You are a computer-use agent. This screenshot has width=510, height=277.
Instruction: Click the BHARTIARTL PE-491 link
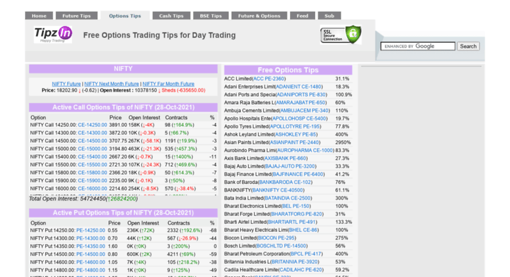(x=293, y=222)
